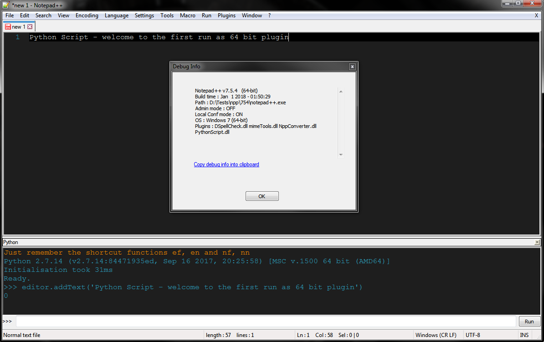This screenshot has width=544, height=342.
Task: Click the Notepad++ app icon in title bar
Action: pos(6,5)
